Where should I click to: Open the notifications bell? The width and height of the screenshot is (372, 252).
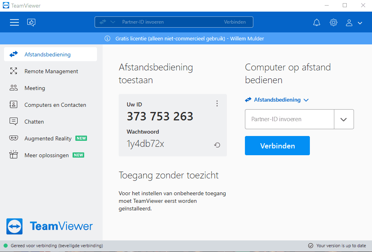[x=317, y=22]
